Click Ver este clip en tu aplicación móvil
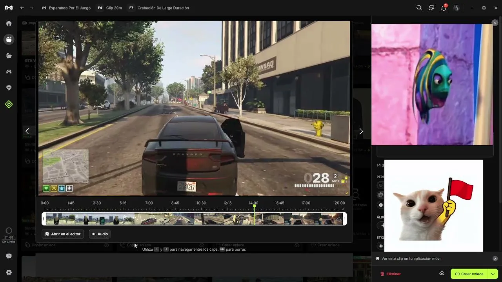 (x=411, y=258)
